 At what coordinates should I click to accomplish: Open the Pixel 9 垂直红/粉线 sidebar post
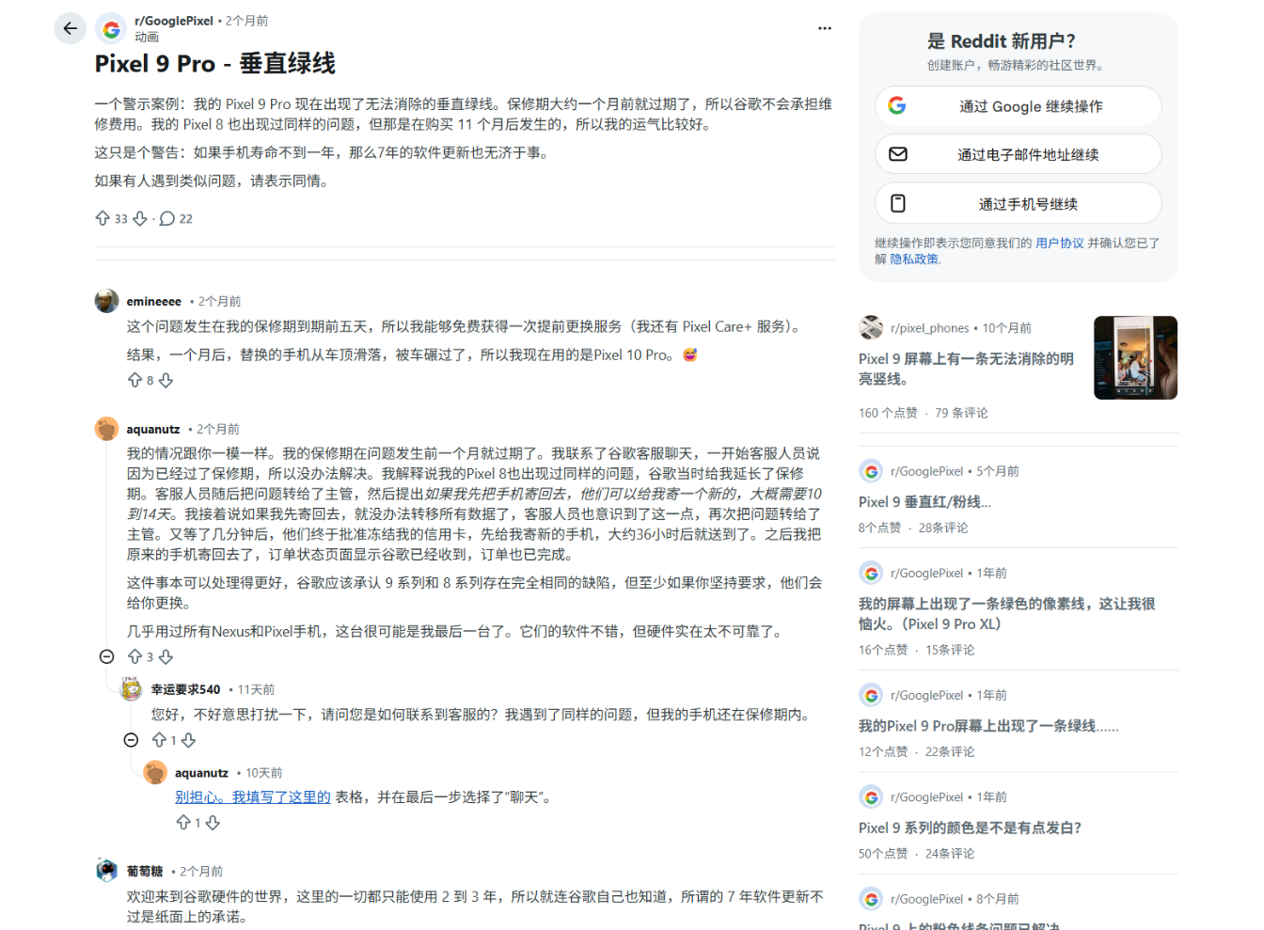[x=926, y=501]
